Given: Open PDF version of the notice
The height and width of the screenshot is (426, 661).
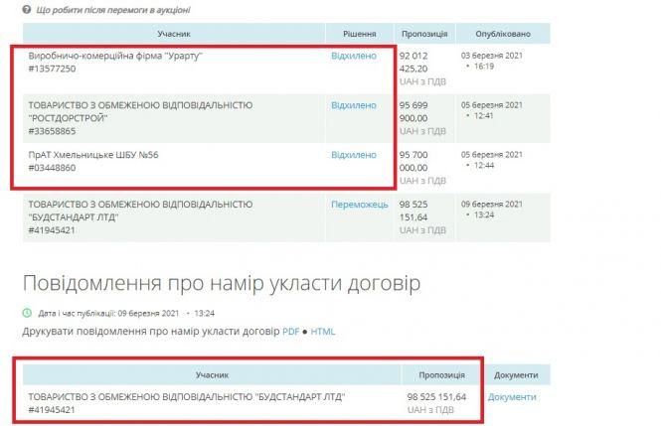Looking at the screenshot, I should click(x=291, y=332).
